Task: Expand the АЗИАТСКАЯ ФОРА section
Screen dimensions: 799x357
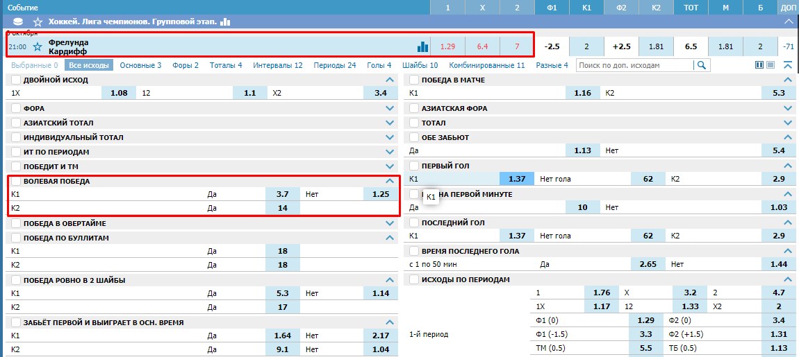Action: point(789,108)
